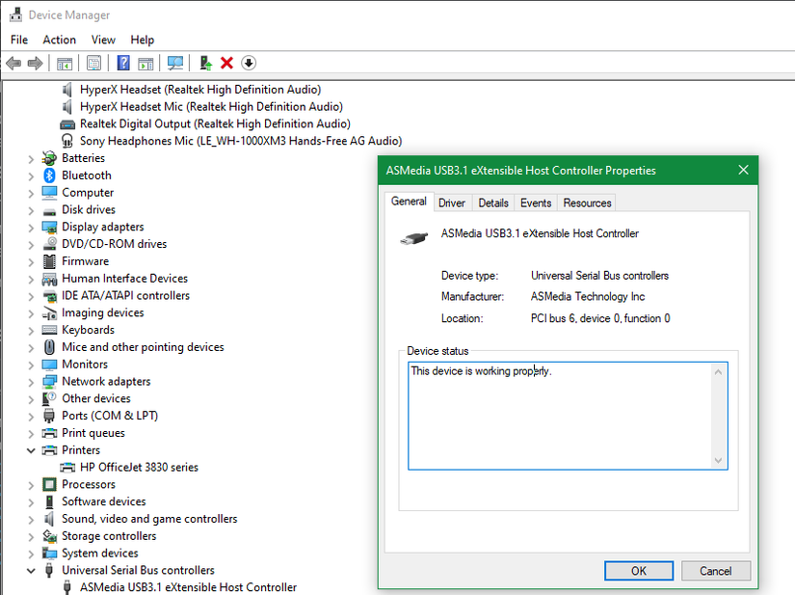Switch to the Driver tab
The width and height of the screenshot is (795, 595).
[x=451, y=203]
